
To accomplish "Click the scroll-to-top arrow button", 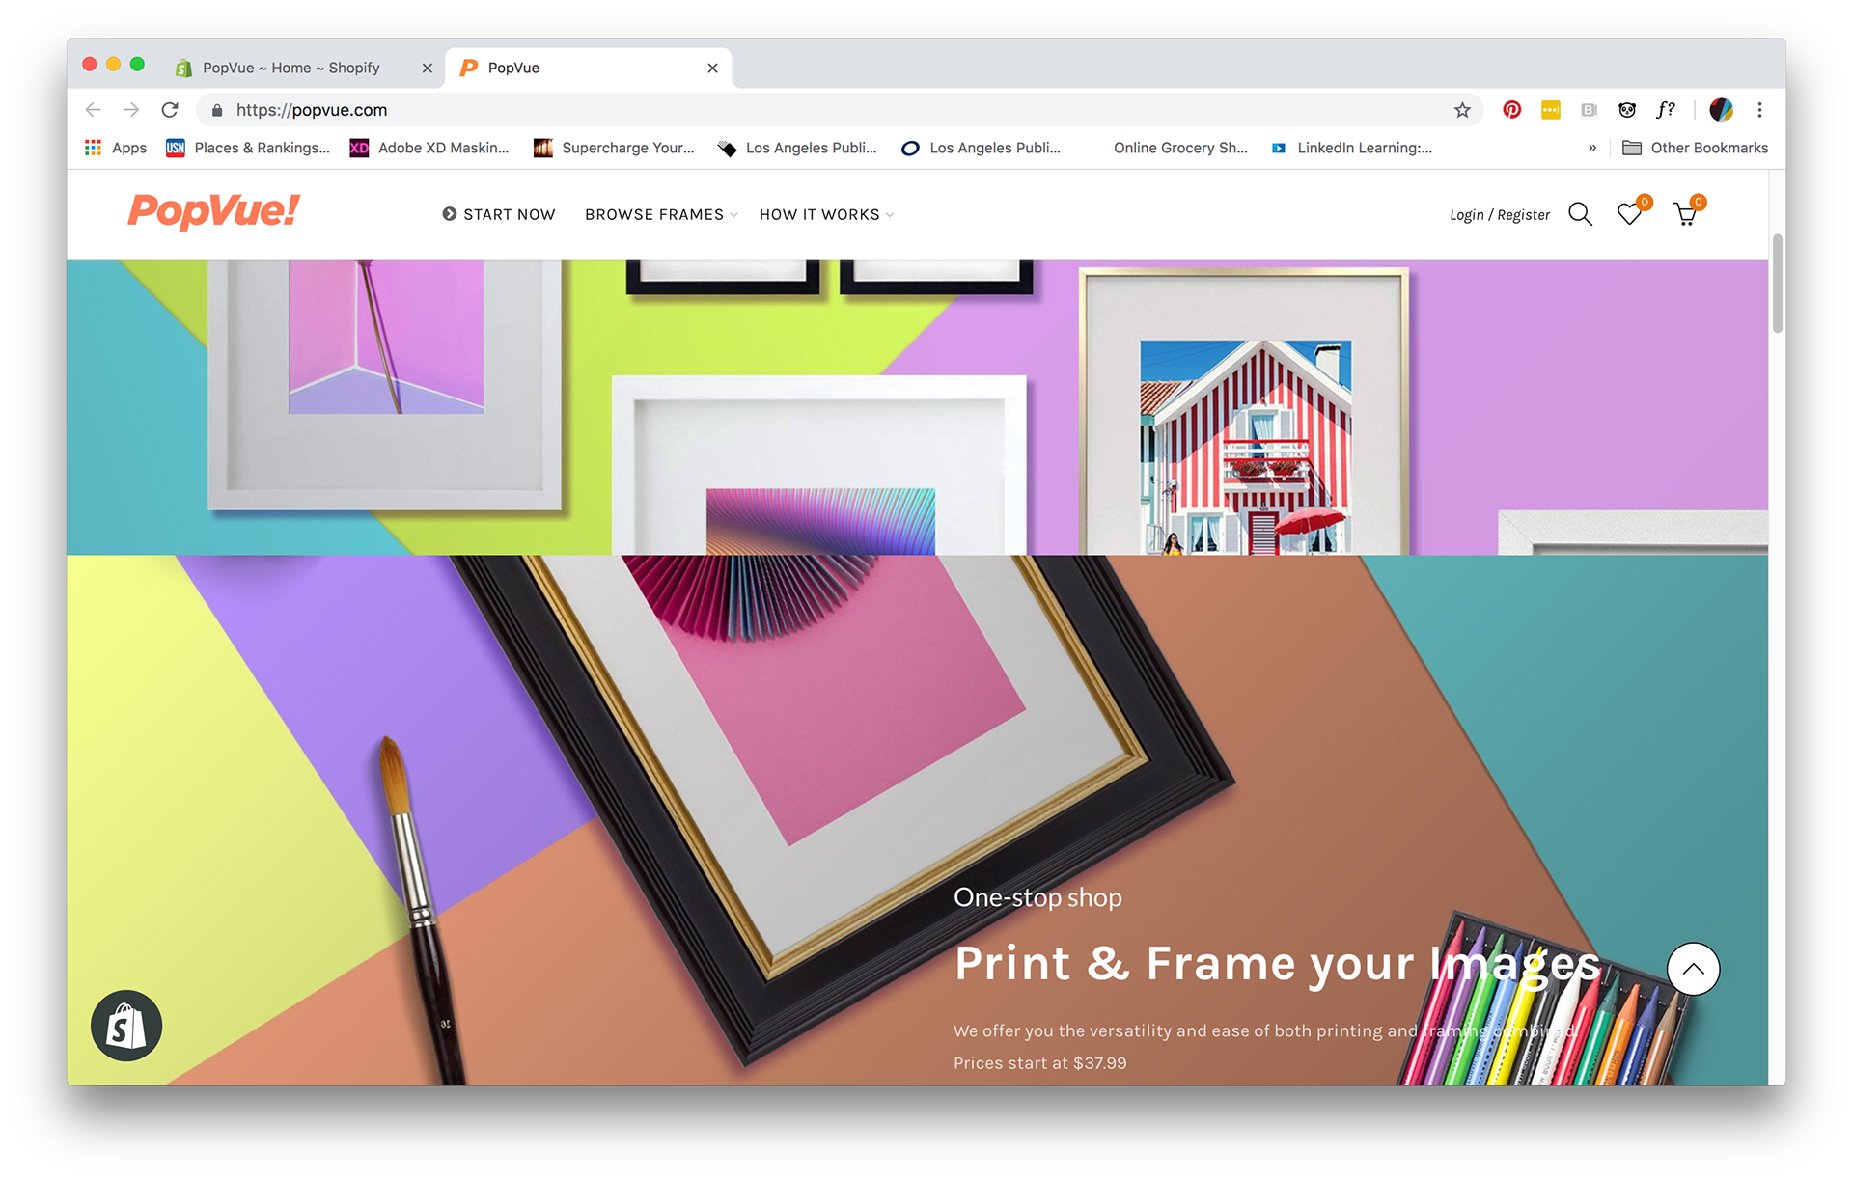I will click(1693, 969).
